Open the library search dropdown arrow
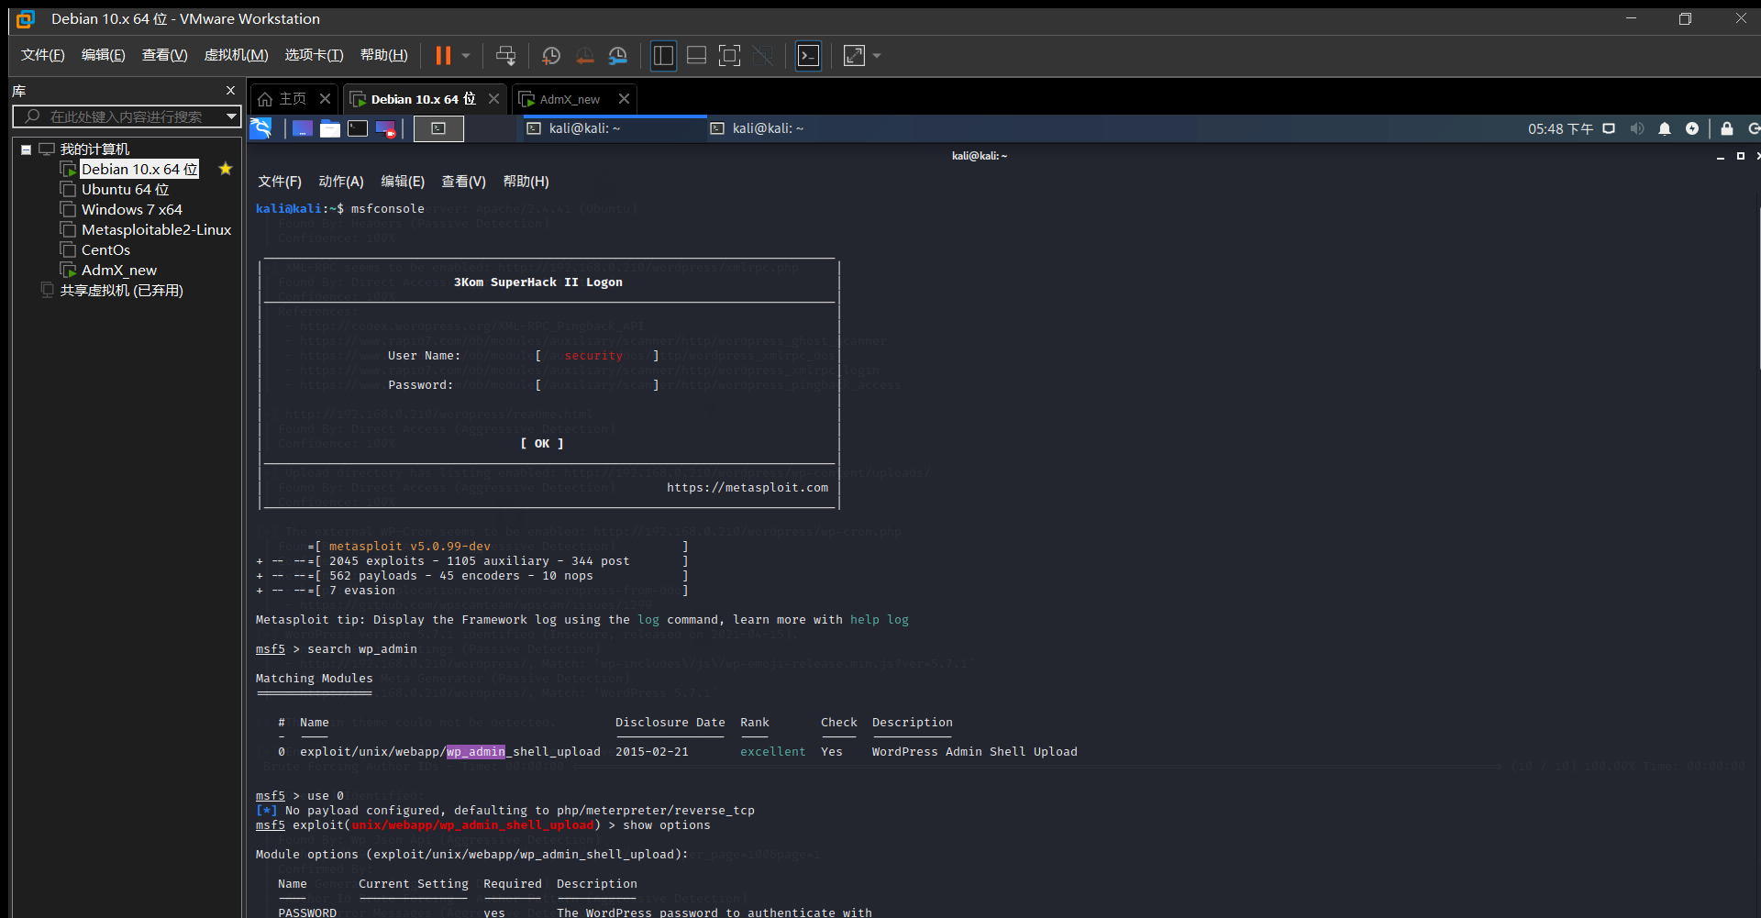Image resolution: width=1761 pixels, height=918 pixels. pyautogui.click(x=232, y=116)
